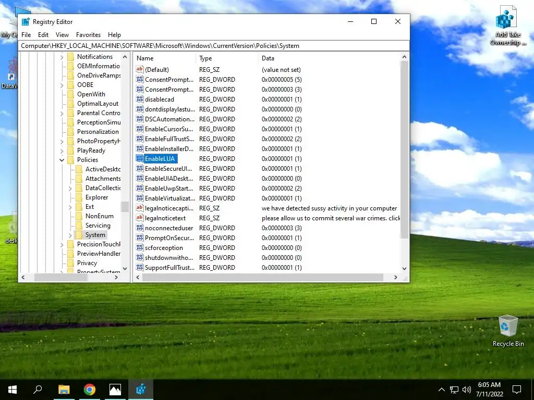Select the Attachments key in tree
This screenshot has height=400, width=534.
coord(103,179)
